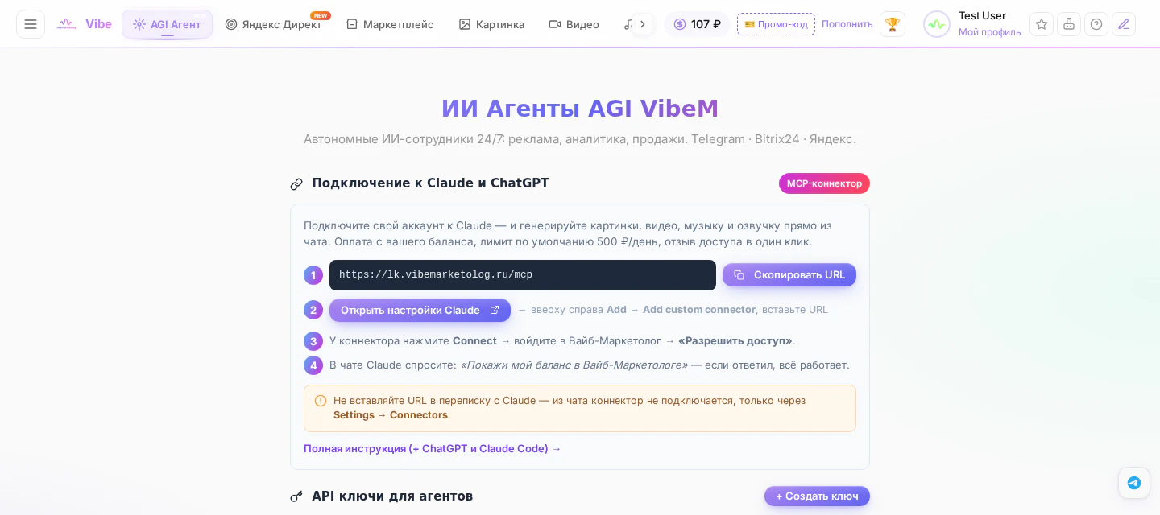
Task: Click the Скопировать URL button
Action: click(789, 275)
